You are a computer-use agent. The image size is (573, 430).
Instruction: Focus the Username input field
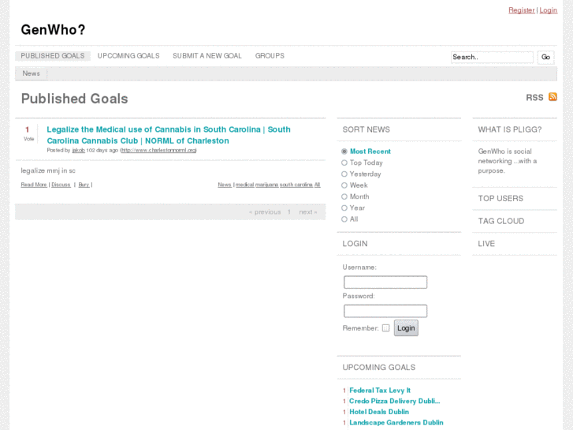pyautogui.click(x=385, y=282)
